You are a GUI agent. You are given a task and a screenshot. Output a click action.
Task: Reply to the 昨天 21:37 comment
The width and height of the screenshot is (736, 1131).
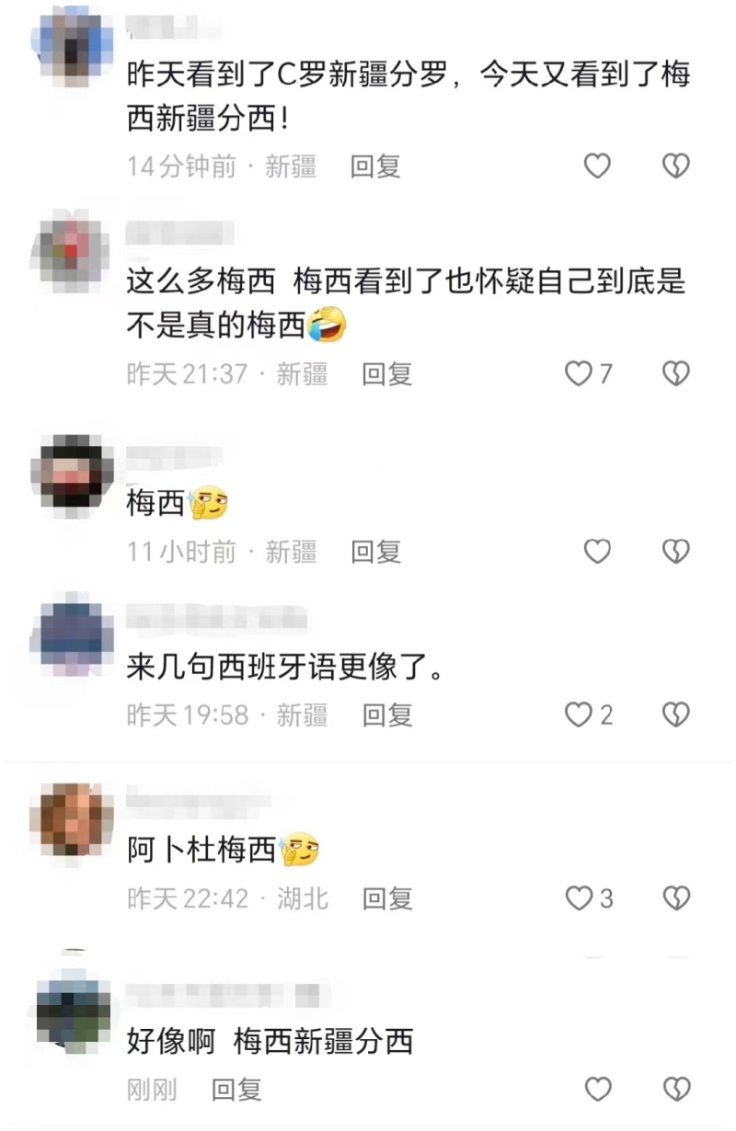pos(387,374)
